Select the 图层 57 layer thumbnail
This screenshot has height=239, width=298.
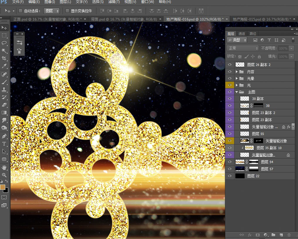click(x=240, y=169)
